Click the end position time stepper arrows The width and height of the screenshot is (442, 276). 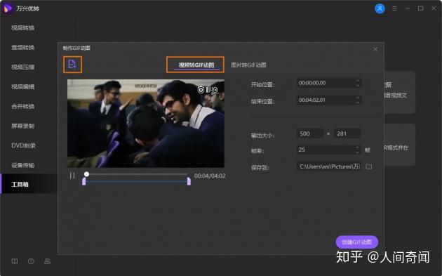(x=357, y=100)
